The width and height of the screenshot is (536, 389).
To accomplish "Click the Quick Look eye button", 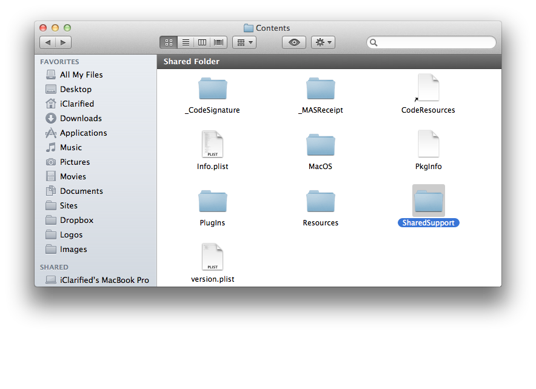I will tap(294, 42).
